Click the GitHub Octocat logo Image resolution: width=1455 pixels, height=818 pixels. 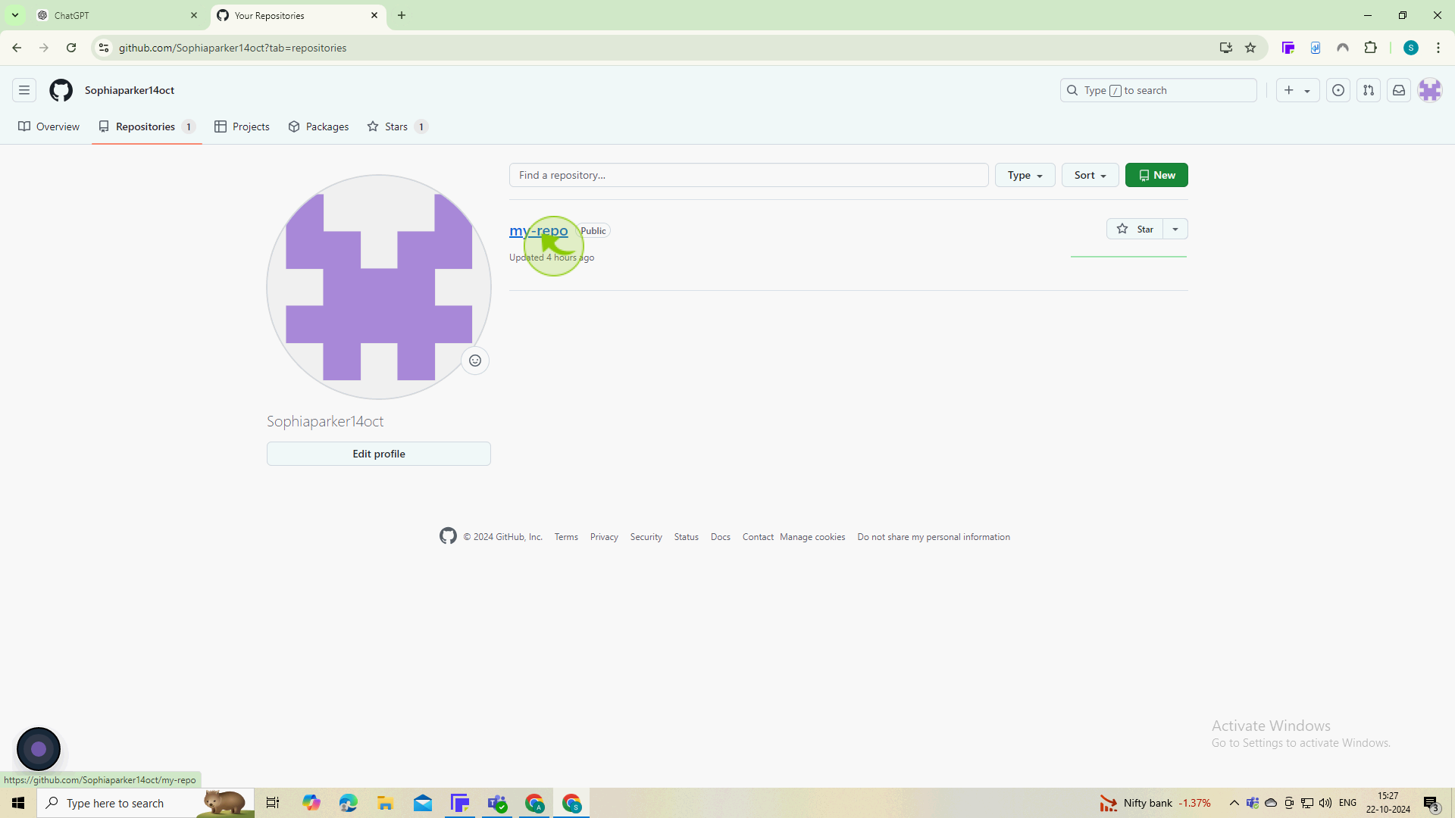pos(61,90)
